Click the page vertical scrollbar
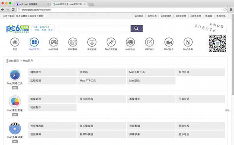234x145 pixels. point(233,55)
